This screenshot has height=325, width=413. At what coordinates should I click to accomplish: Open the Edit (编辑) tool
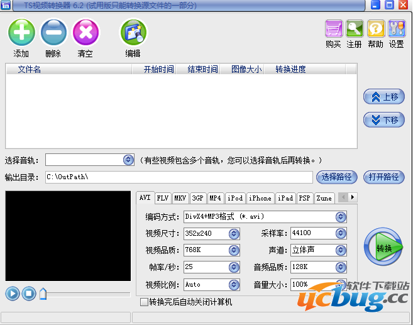pos(133,31)
